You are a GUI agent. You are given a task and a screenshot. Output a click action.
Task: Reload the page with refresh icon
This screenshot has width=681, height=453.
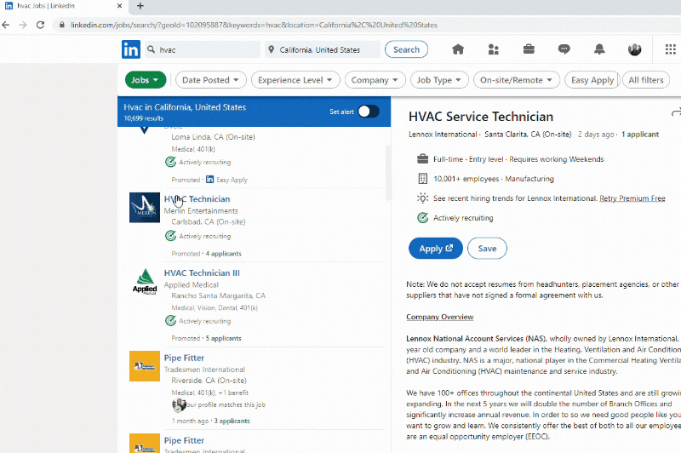(40, 26)
